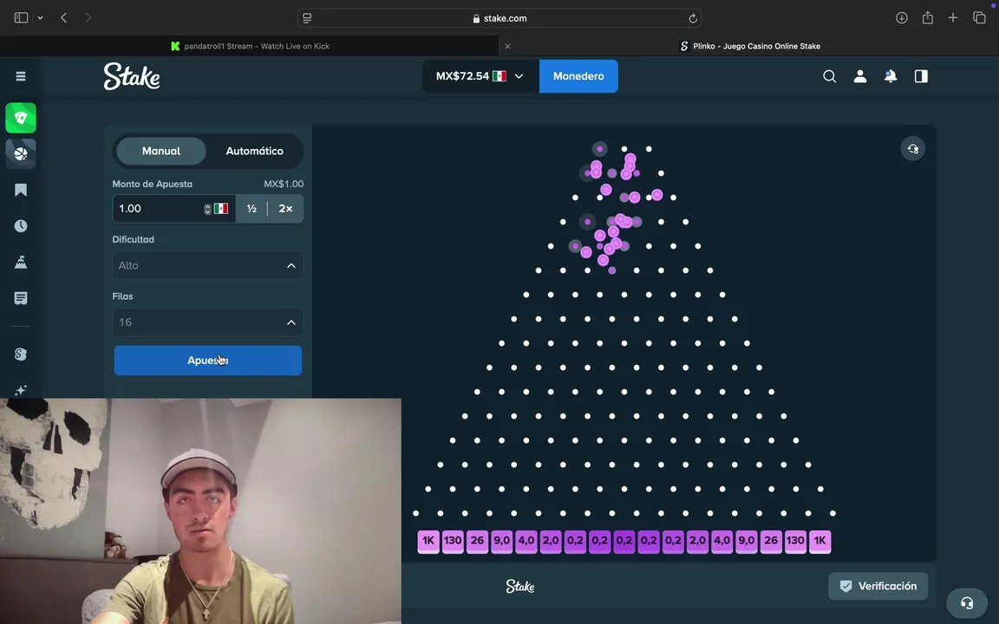Screen dimensions: 999x624
Task: Click the stake.com address bar
Action: pos(499,18)
